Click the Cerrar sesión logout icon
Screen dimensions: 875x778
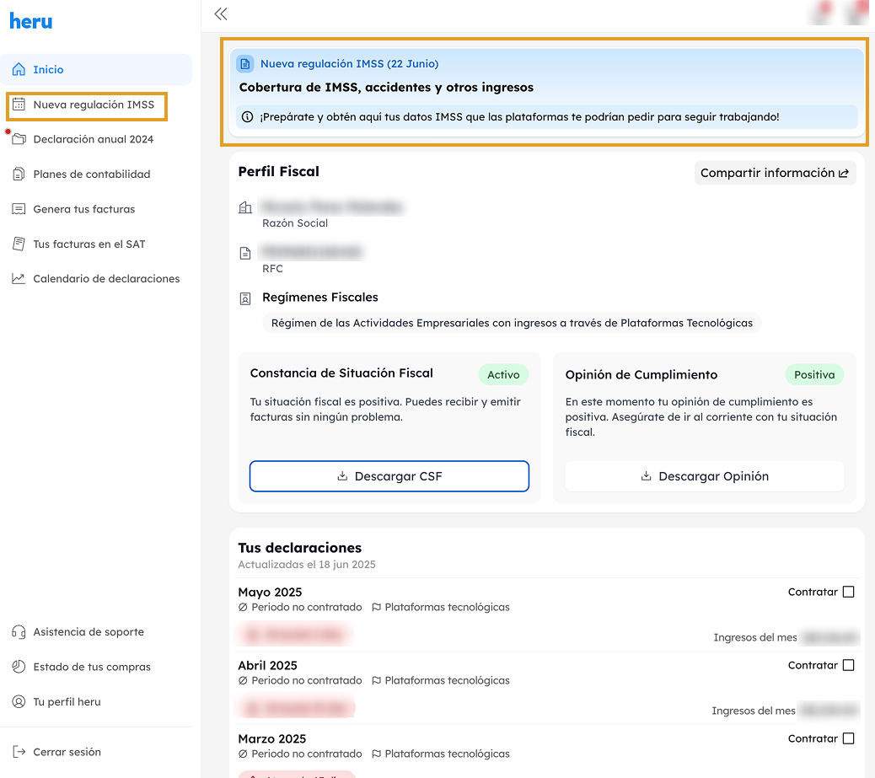point(19,752)
